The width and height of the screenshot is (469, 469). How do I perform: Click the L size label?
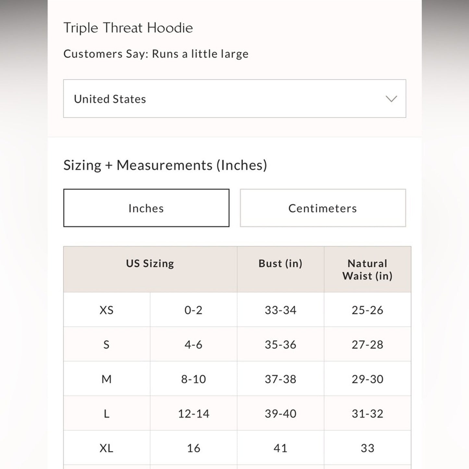click(106, 413)
